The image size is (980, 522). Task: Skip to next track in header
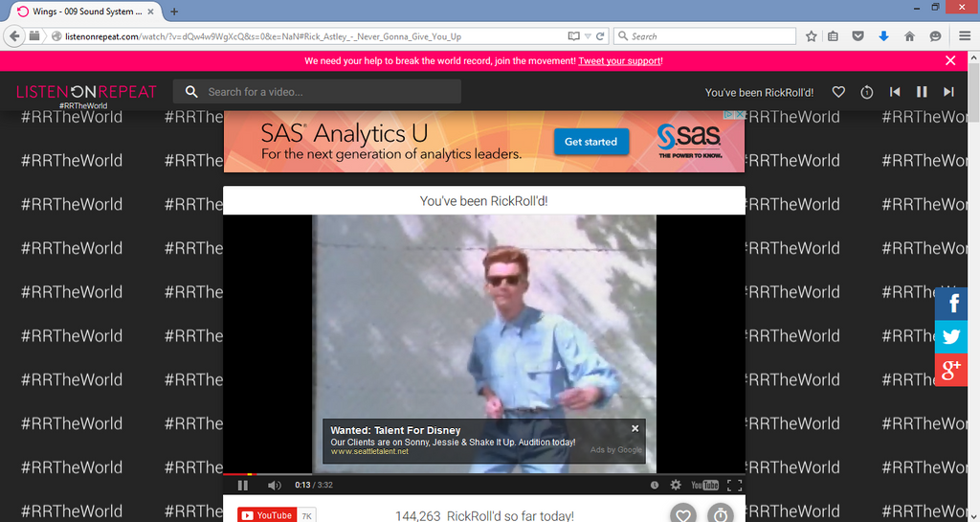pyautogui.click(x=948, y=92)
